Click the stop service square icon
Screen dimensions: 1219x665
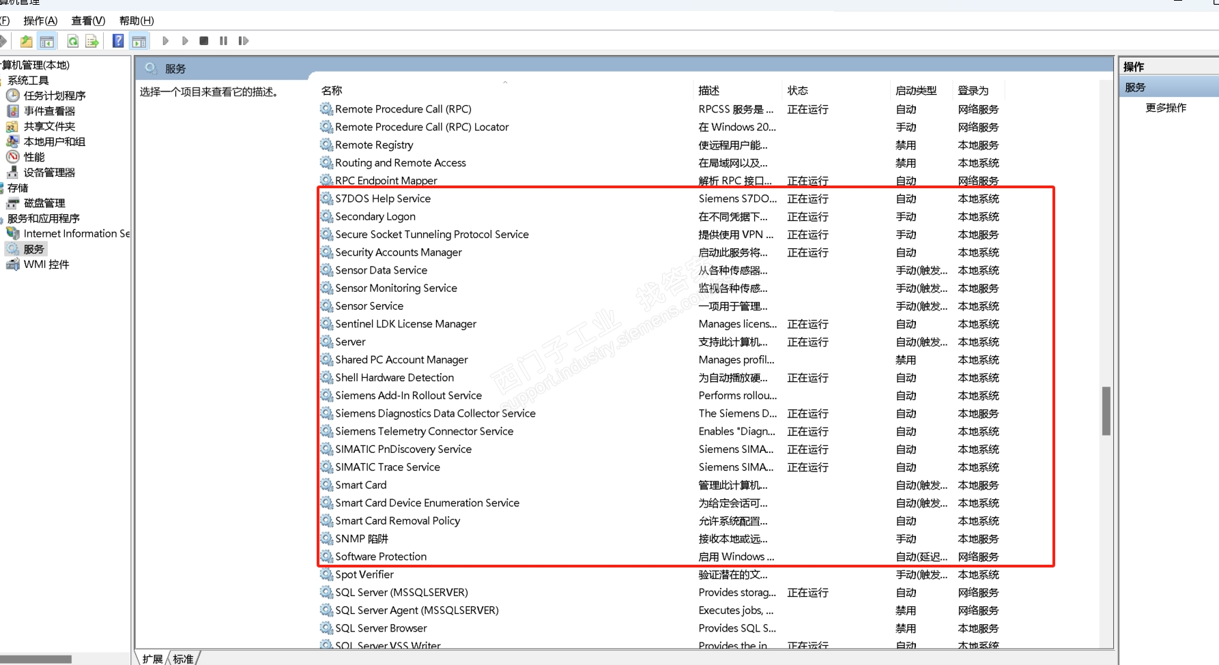click(203, 41)
